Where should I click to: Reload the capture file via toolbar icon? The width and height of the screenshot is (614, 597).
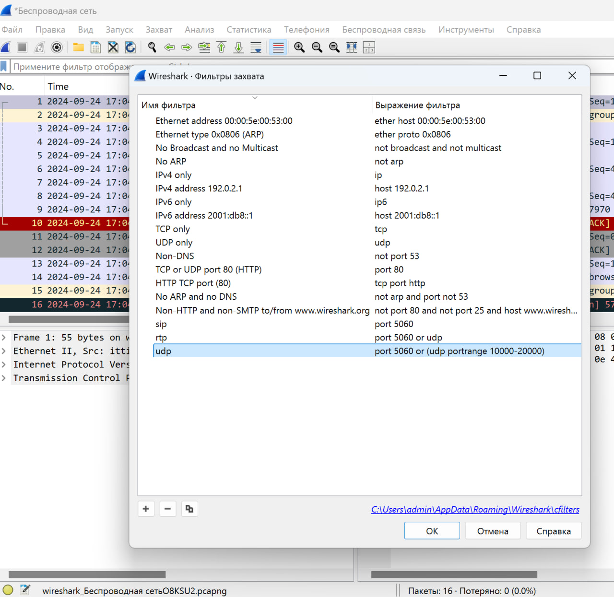[130, 47]
